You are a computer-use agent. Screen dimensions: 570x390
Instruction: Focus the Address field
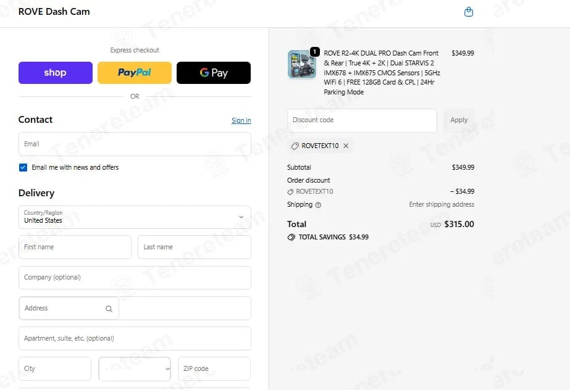pyautogui.click(x=135, y=309)
